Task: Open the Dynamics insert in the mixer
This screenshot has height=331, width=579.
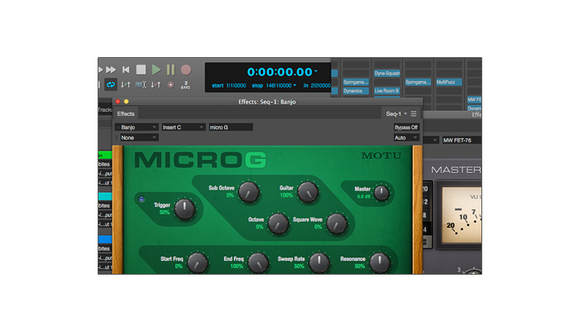Action: point(356,91)
